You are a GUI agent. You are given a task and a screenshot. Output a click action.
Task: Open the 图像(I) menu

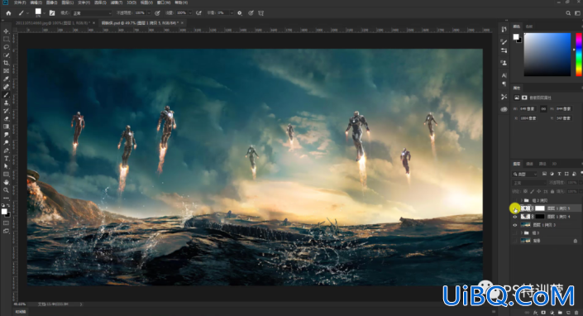coord(51,2)
